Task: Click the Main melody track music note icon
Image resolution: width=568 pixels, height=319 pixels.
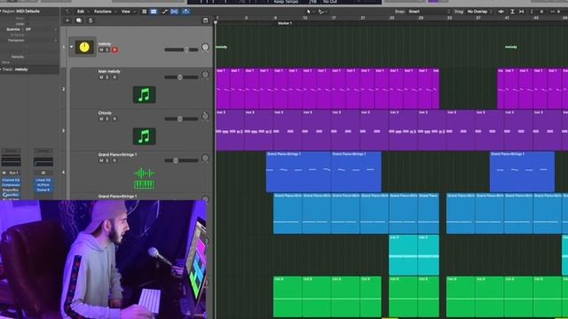Action: click(x=144, y=95)
